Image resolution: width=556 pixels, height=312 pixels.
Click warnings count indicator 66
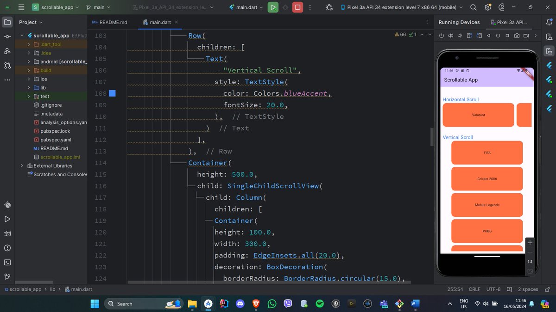click(x=400, y=35)
